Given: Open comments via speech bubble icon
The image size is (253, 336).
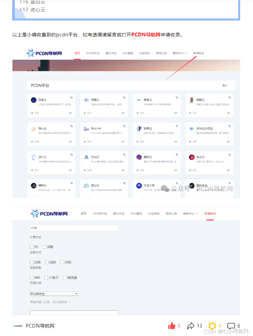Looking at the screenshot, I should (231, 326).
